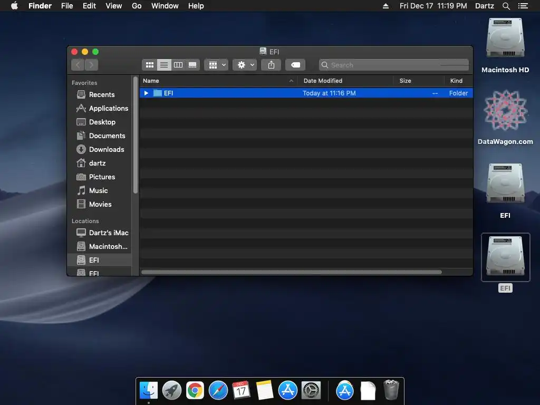Expand the EFI folder disclosure triangle

[146, 93]
